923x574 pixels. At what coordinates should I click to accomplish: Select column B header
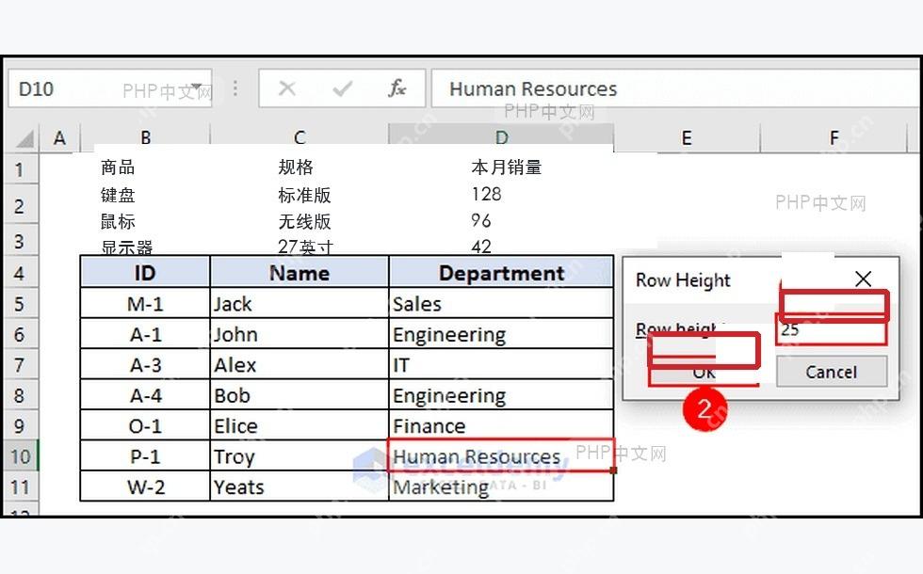[145, 138]
